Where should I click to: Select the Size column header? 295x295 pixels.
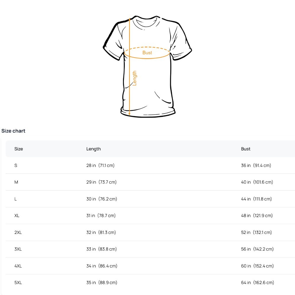[19, 149]
